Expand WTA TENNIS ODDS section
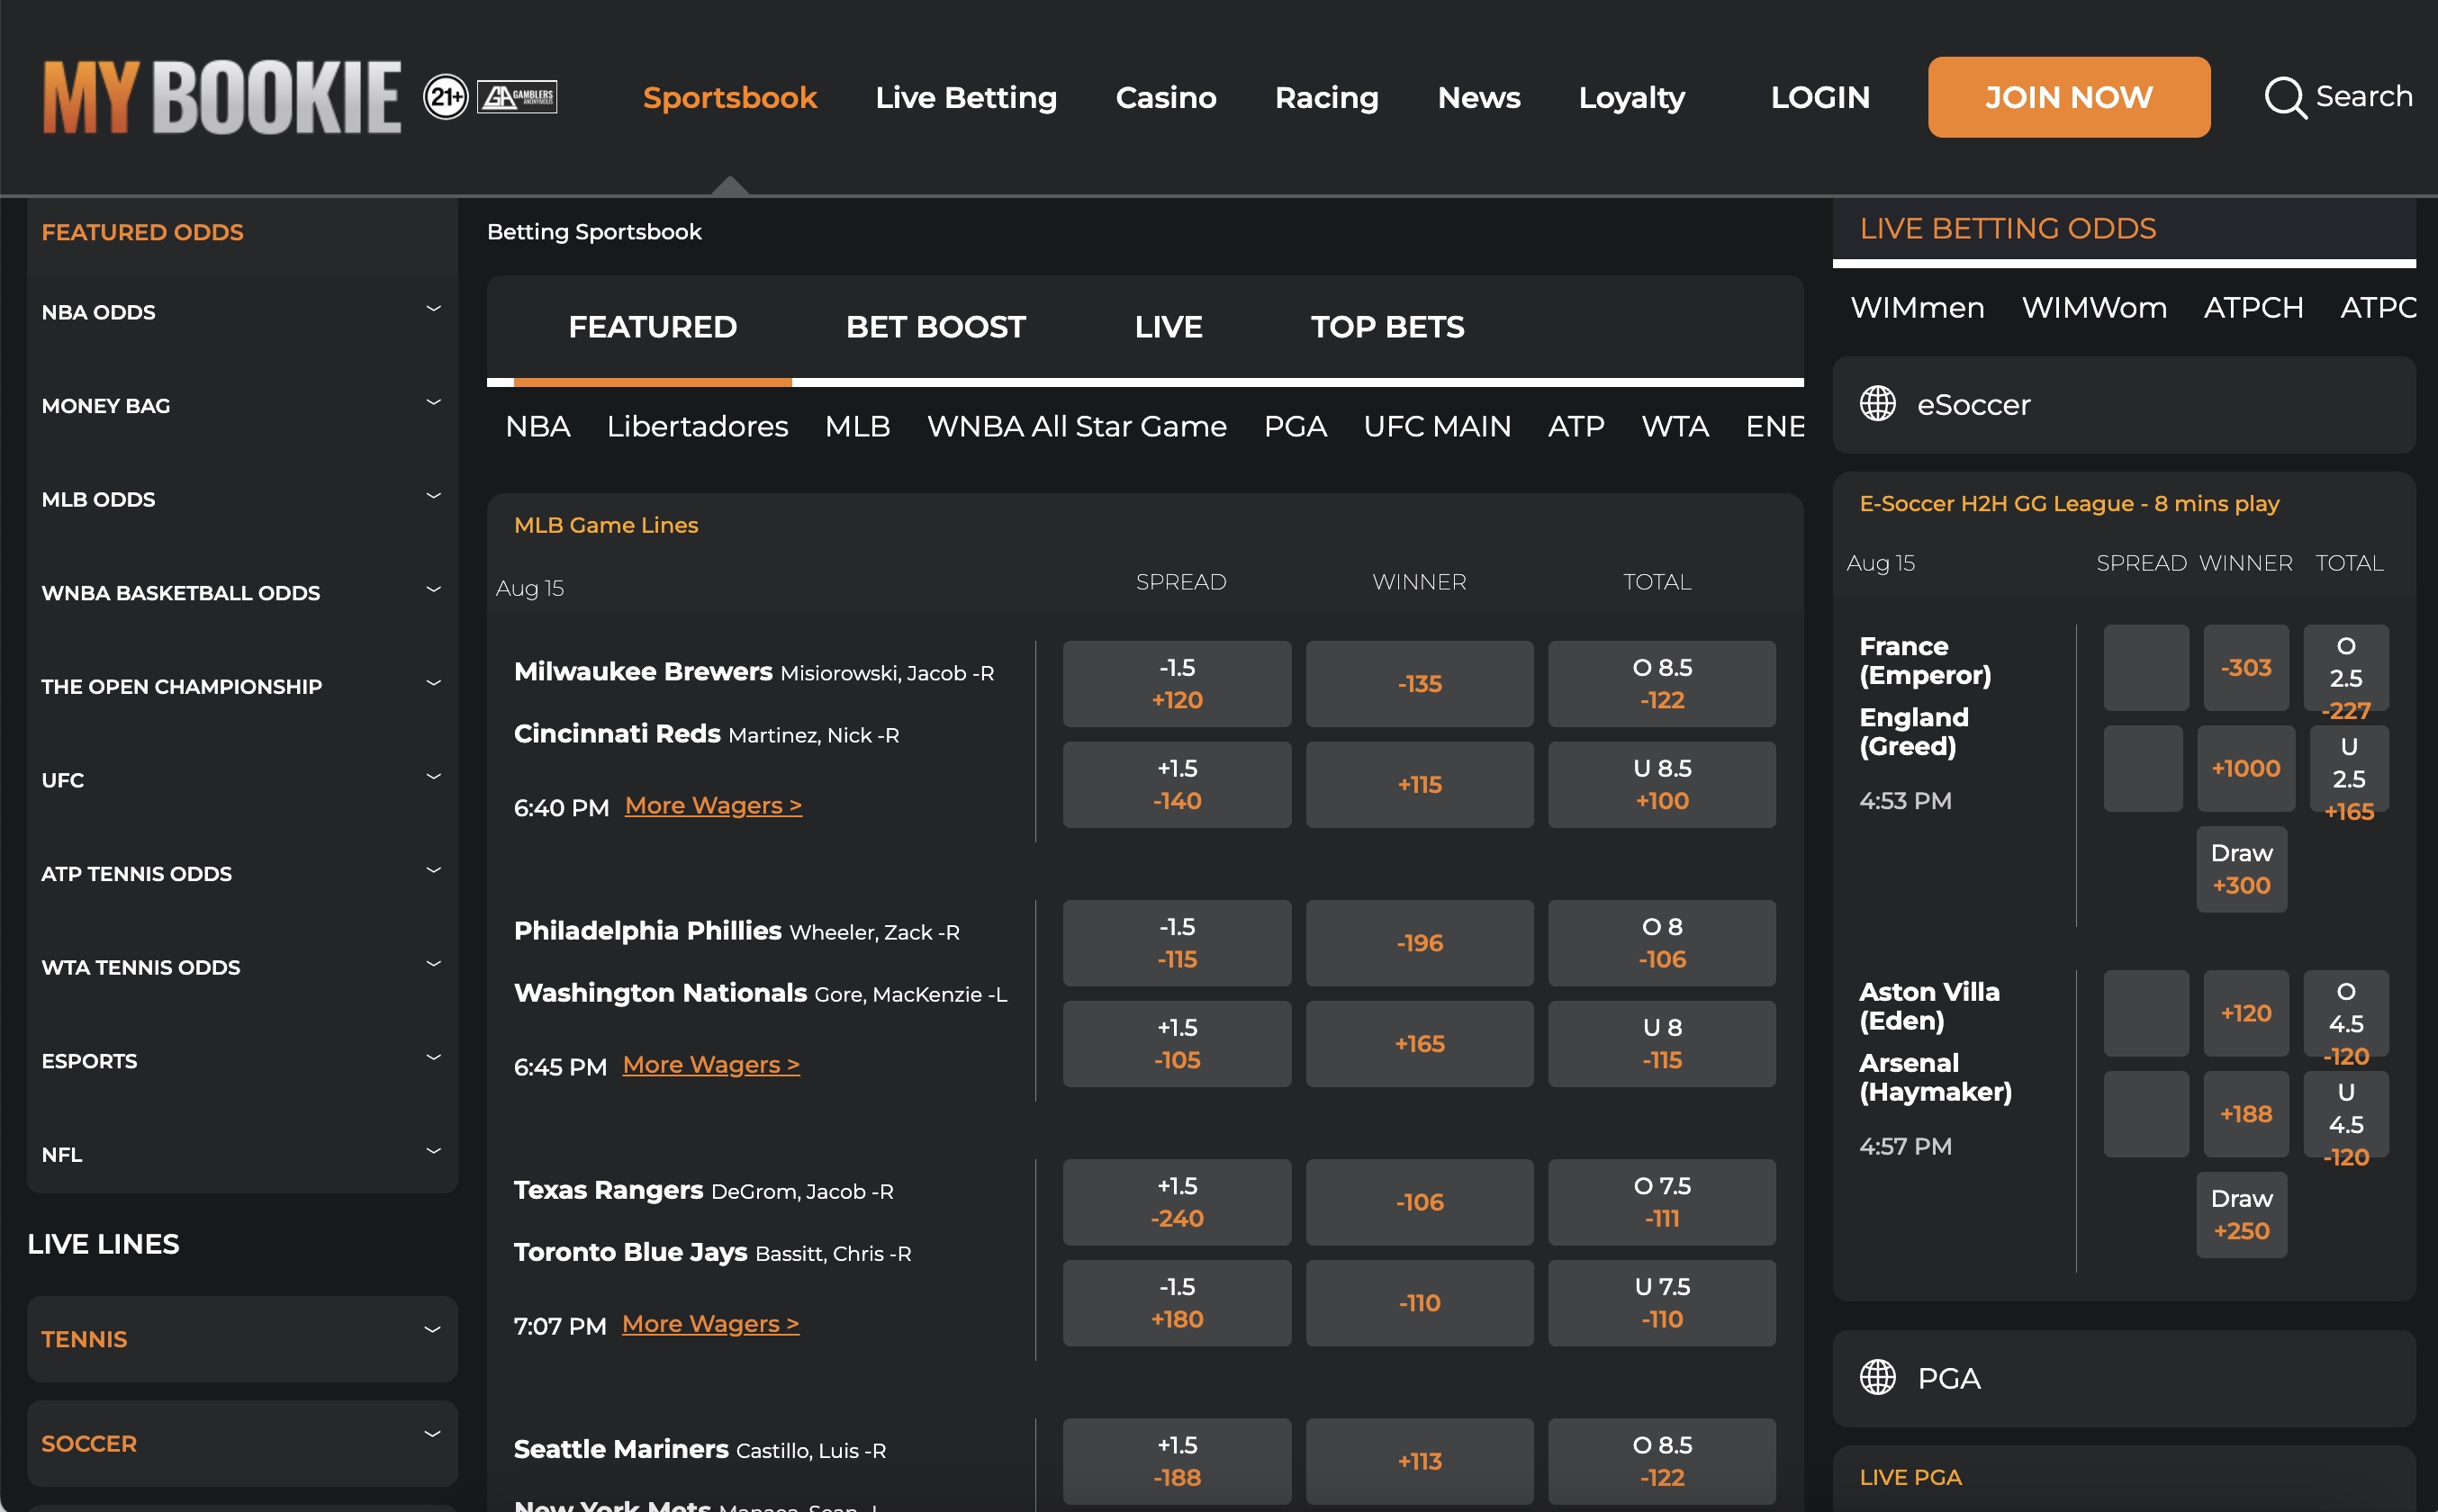The height and width of the screenshot is (1512, 2438). pyautogui.click(x=242, y=967)
